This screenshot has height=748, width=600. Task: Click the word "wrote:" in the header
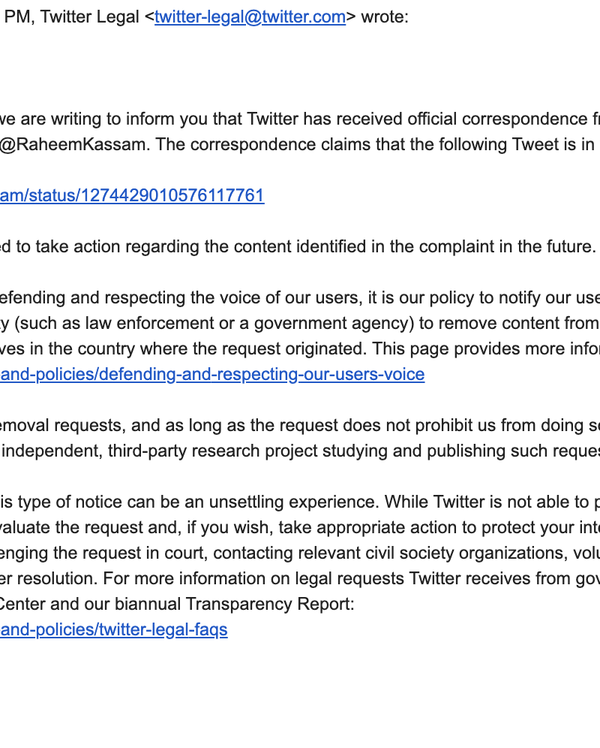(385, 17)
